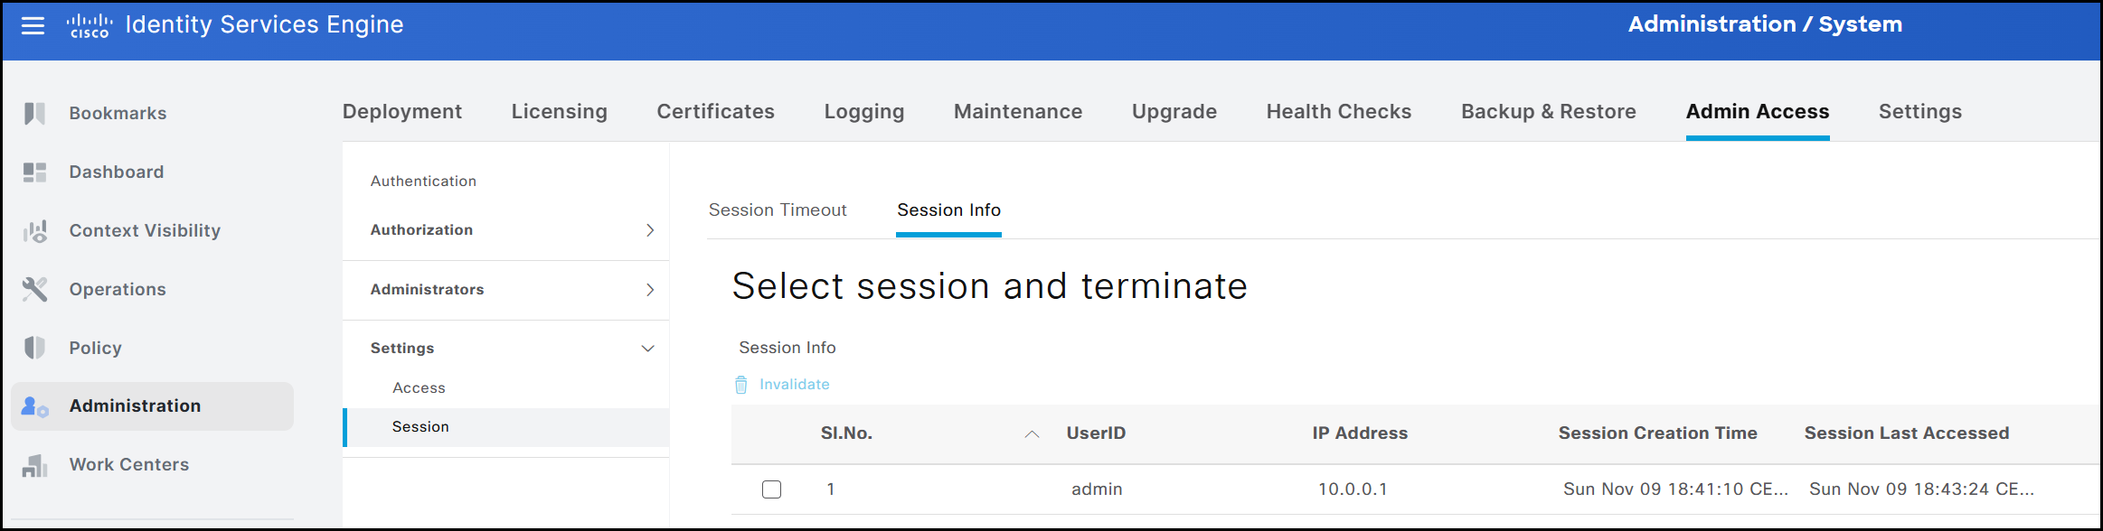
Task: Open the hamburger navigation menu
Action: (x=33, y=25)
